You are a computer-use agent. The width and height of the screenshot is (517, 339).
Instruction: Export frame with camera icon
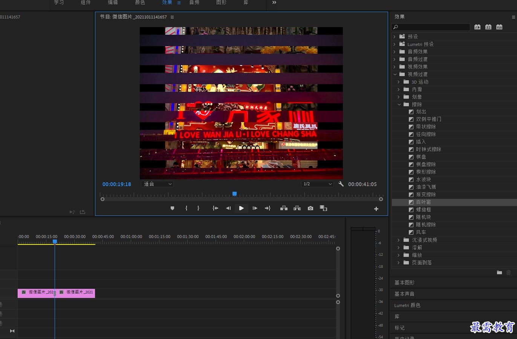coord(310,208)
